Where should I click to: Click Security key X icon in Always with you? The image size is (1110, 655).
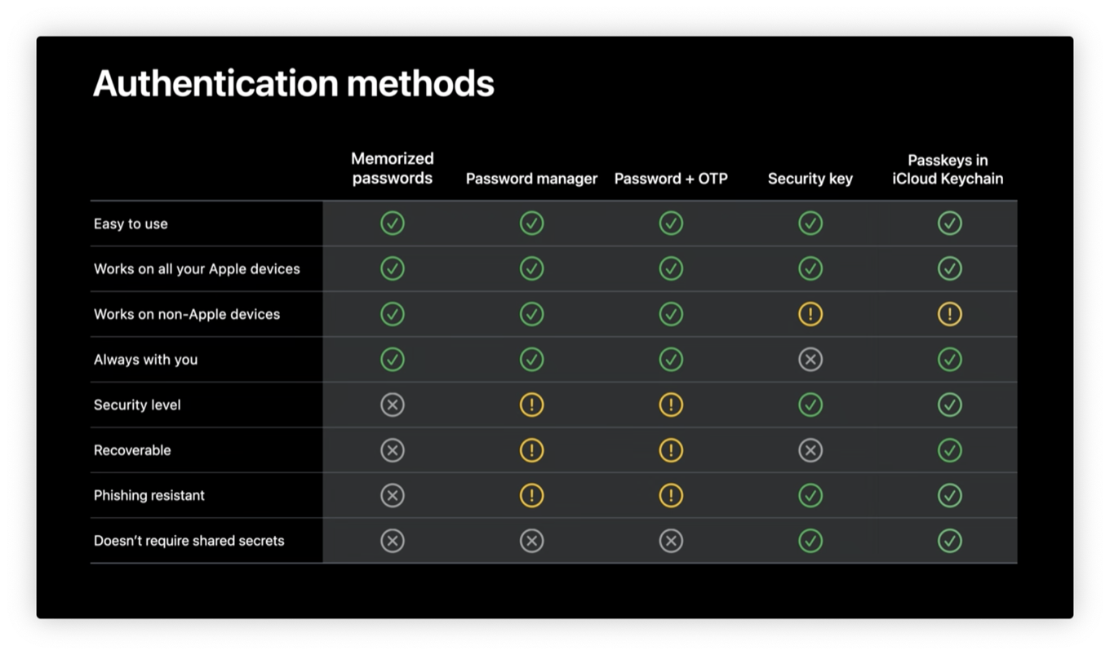pyautogui.click(x=810, y=360)
